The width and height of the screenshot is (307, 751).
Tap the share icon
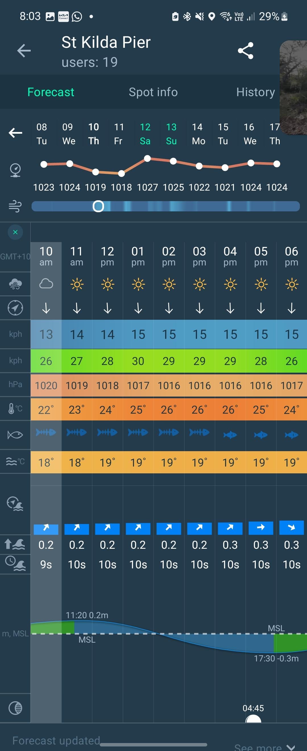(x=246, y=51)
